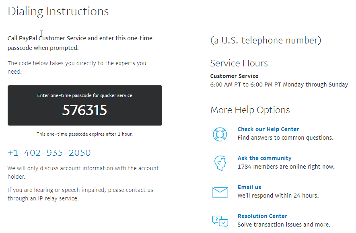Follow the Ask the community link
Screen dimensions: 356x233
[264, 158]
